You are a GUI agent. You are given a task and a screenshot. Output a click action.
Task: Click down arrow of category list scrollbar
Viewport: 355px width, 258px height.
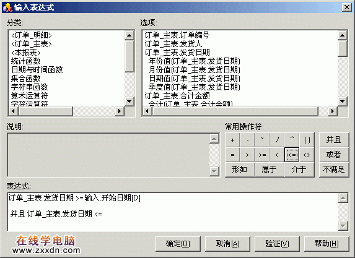point(129,101)
